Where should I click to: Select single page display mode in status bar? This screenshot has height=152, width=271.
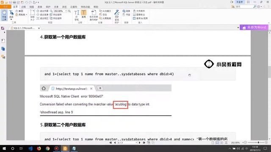pos(213,143)
